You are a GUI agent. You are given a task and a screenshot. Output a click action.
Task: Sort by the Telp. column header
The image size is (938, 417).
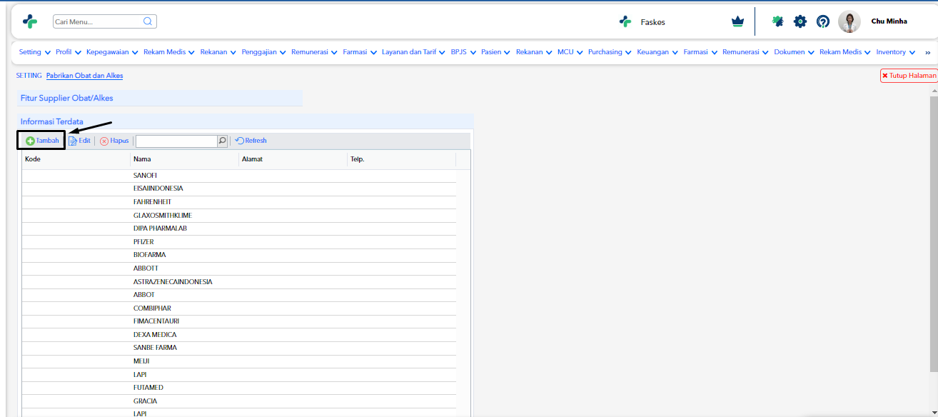tap(402, 159)
